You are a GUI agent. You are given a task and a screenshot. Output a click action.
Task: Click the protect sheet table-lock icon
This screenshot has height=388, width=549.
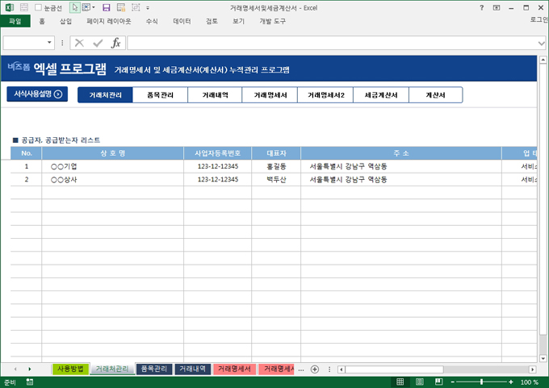pyautogui.click(x=121, y=7)
